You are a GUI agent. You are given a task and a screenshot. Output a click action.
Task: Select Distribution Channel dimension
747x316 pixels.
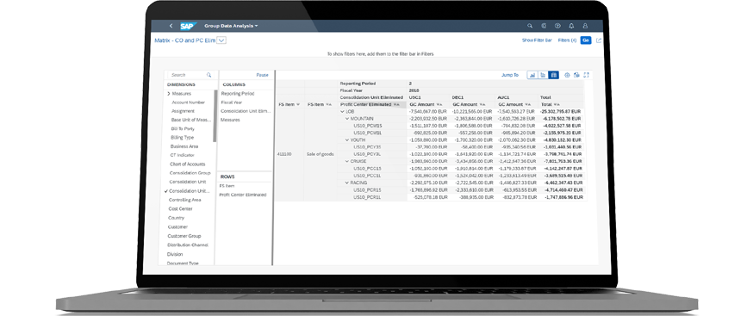tap(188, 245)
